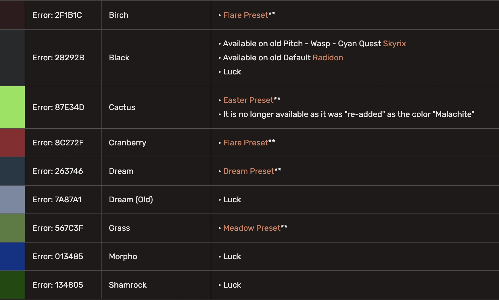Click the Grass color swatch
The image size is (499, 300).
12,228
